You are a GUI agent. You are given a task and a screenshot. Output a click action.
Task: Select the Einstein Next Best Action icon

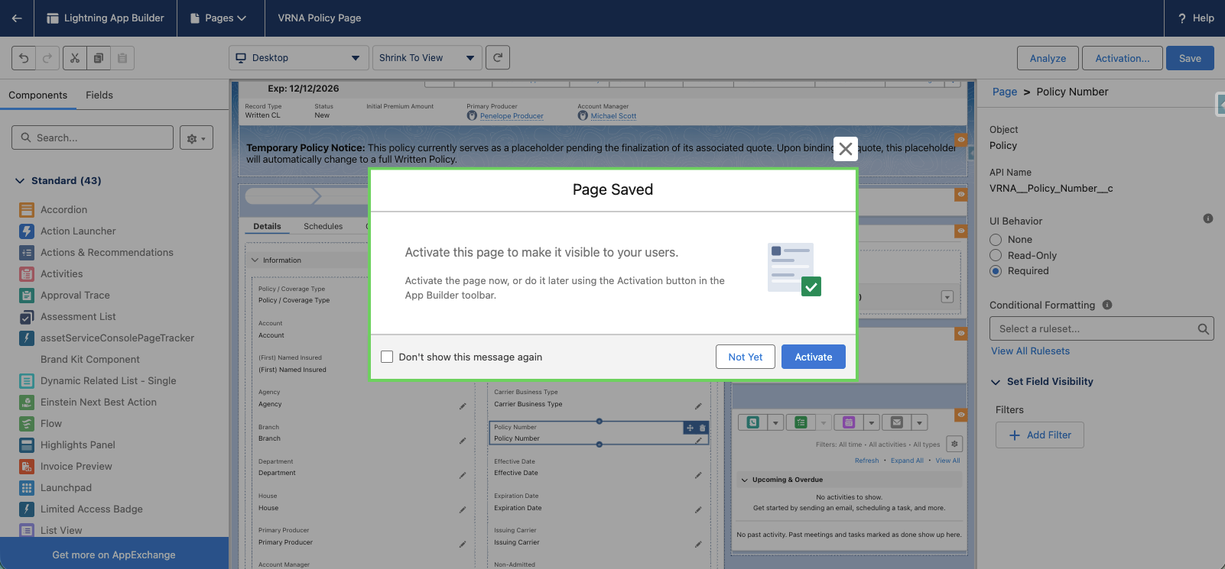[27, 403]
